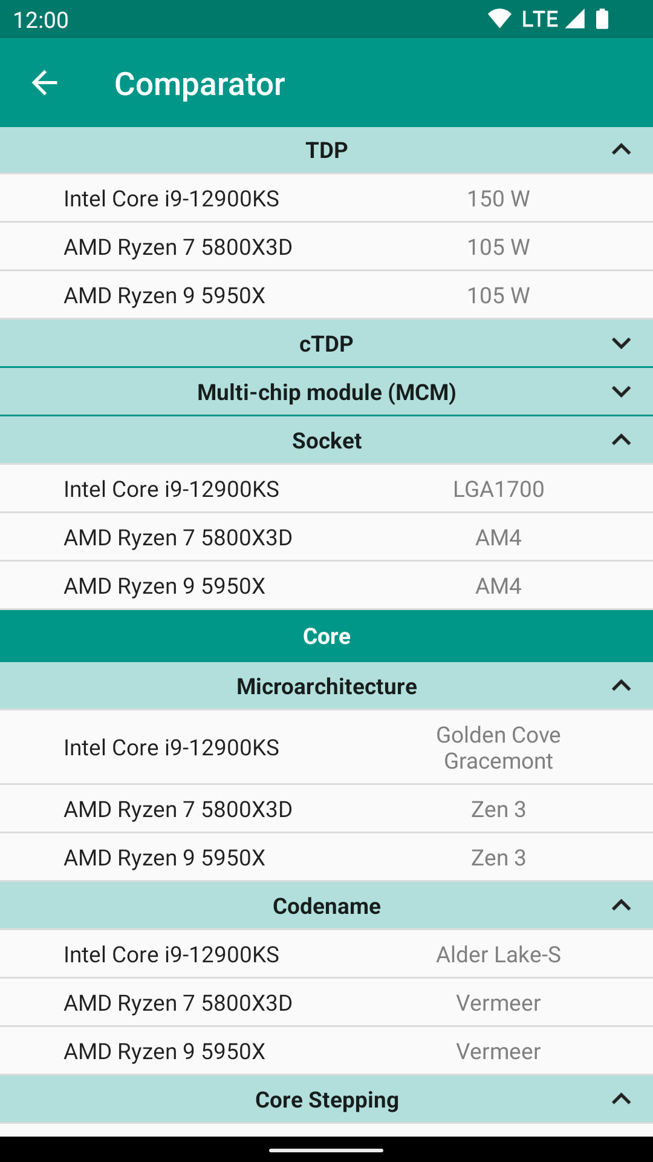Tap the Socket section header label

coord(326,441)
